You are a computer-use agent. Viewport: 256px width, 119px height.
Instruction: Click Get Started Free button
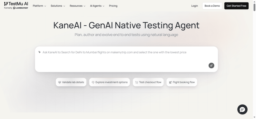[x=236, y=6]
